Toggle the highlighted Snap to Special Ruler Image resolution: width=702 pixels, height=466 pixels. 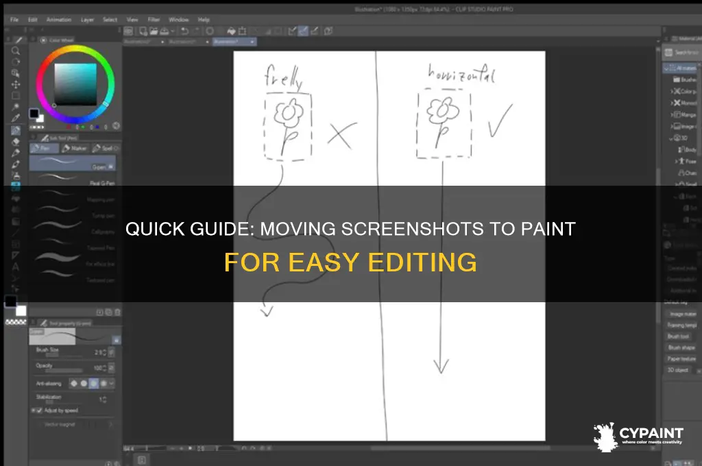tap(303, 31)
